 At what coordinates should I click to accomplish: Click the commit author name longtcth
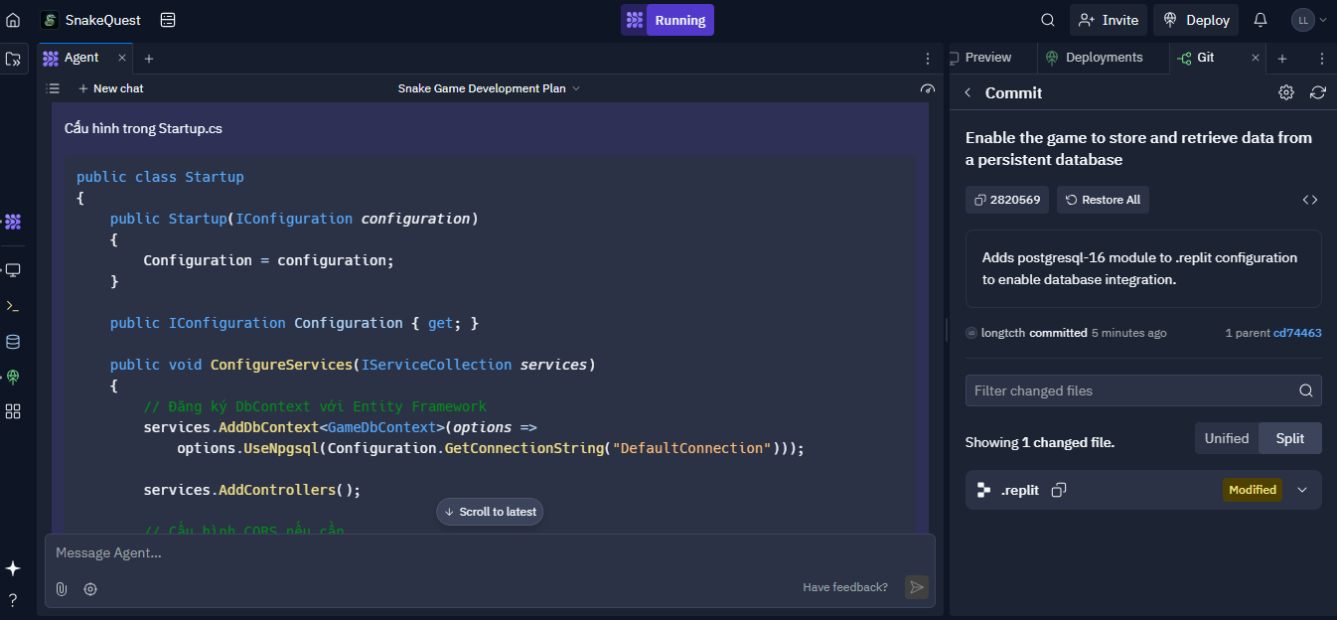point(1003,333)
